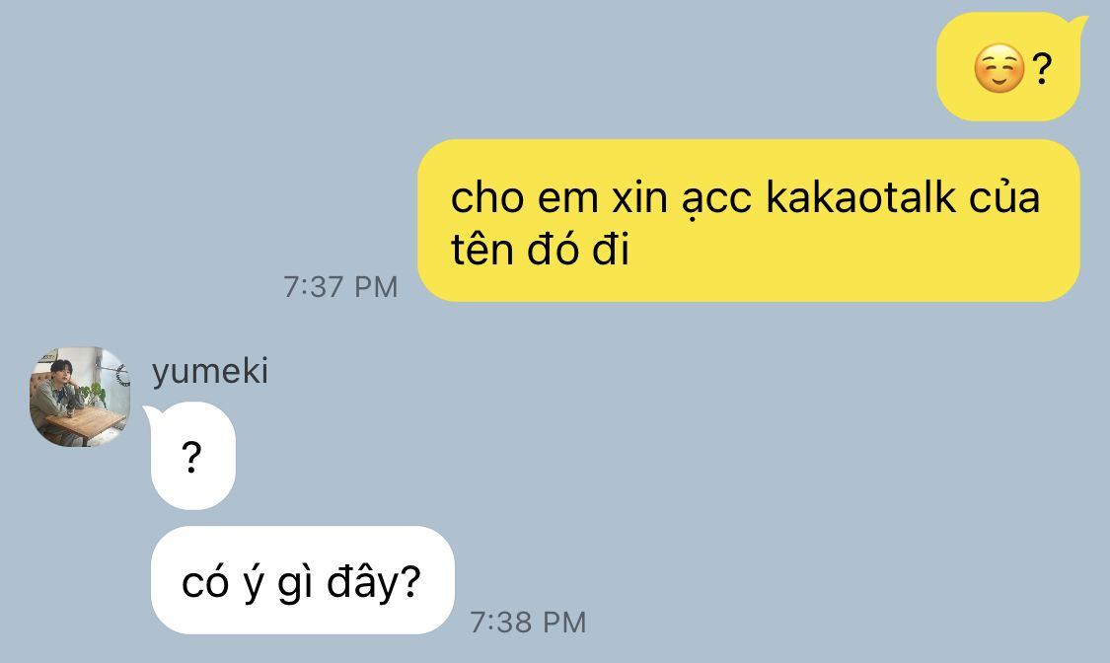Open yumeki's profile picture
This screenshot has height=663, width=1110.
coord(80,397)
